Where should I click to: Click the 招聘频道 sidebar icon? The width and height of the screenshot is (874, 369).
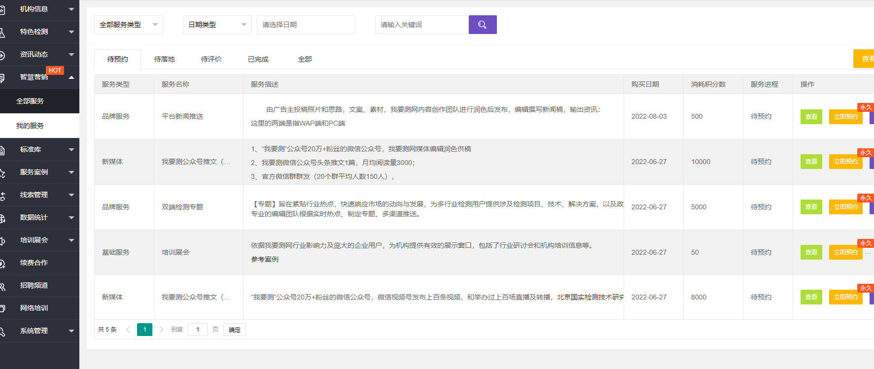click(2, 286)
